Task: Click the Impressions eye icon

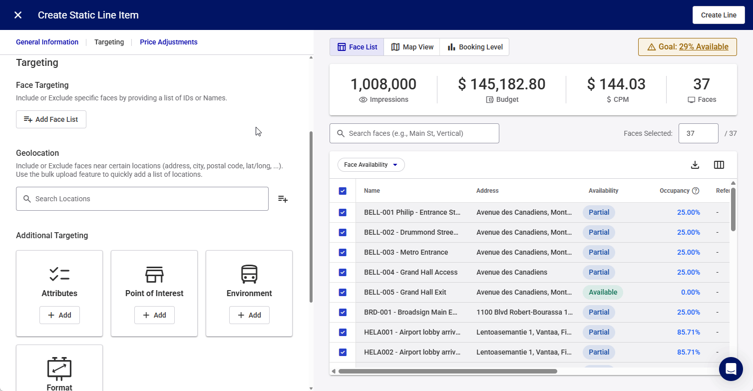Action: 363,100
